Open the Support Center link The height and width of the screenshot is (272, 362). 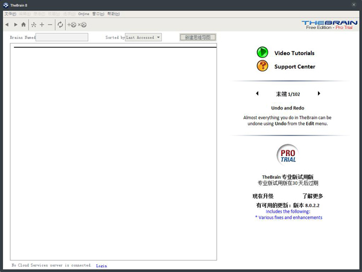click(294, 66)
